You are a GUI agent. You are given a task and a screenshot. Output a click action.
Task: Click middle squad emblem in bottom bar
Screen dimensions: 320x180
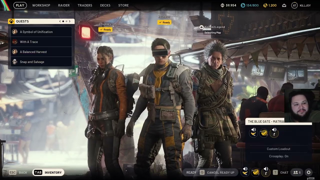coord(255,172)
